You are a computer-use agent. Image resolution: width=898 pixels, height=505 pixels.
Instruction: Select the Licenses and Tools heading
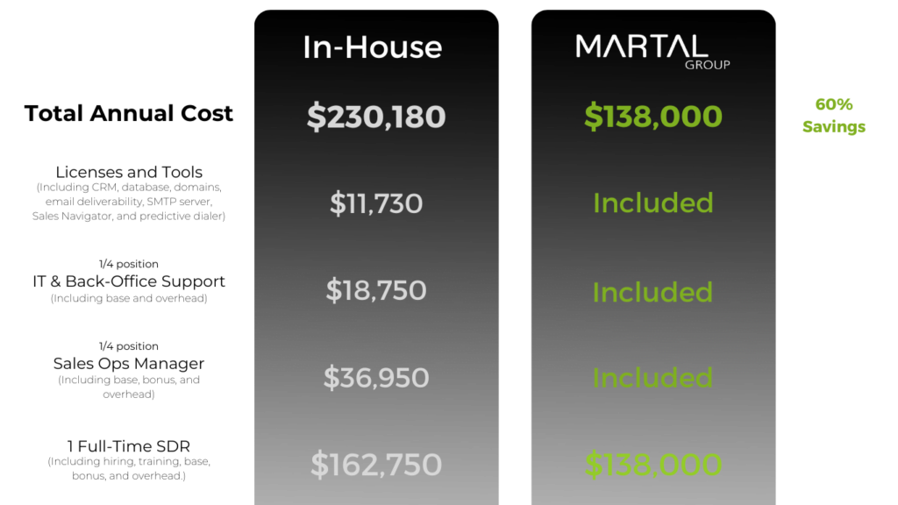[x=129, y=172]
